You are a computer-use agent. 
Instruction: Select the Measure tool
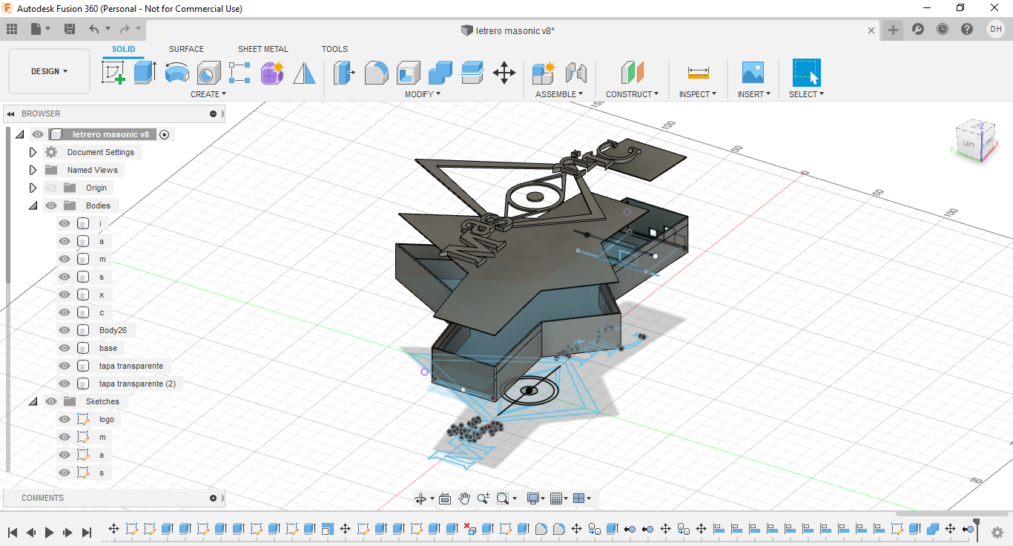(698, 73)
